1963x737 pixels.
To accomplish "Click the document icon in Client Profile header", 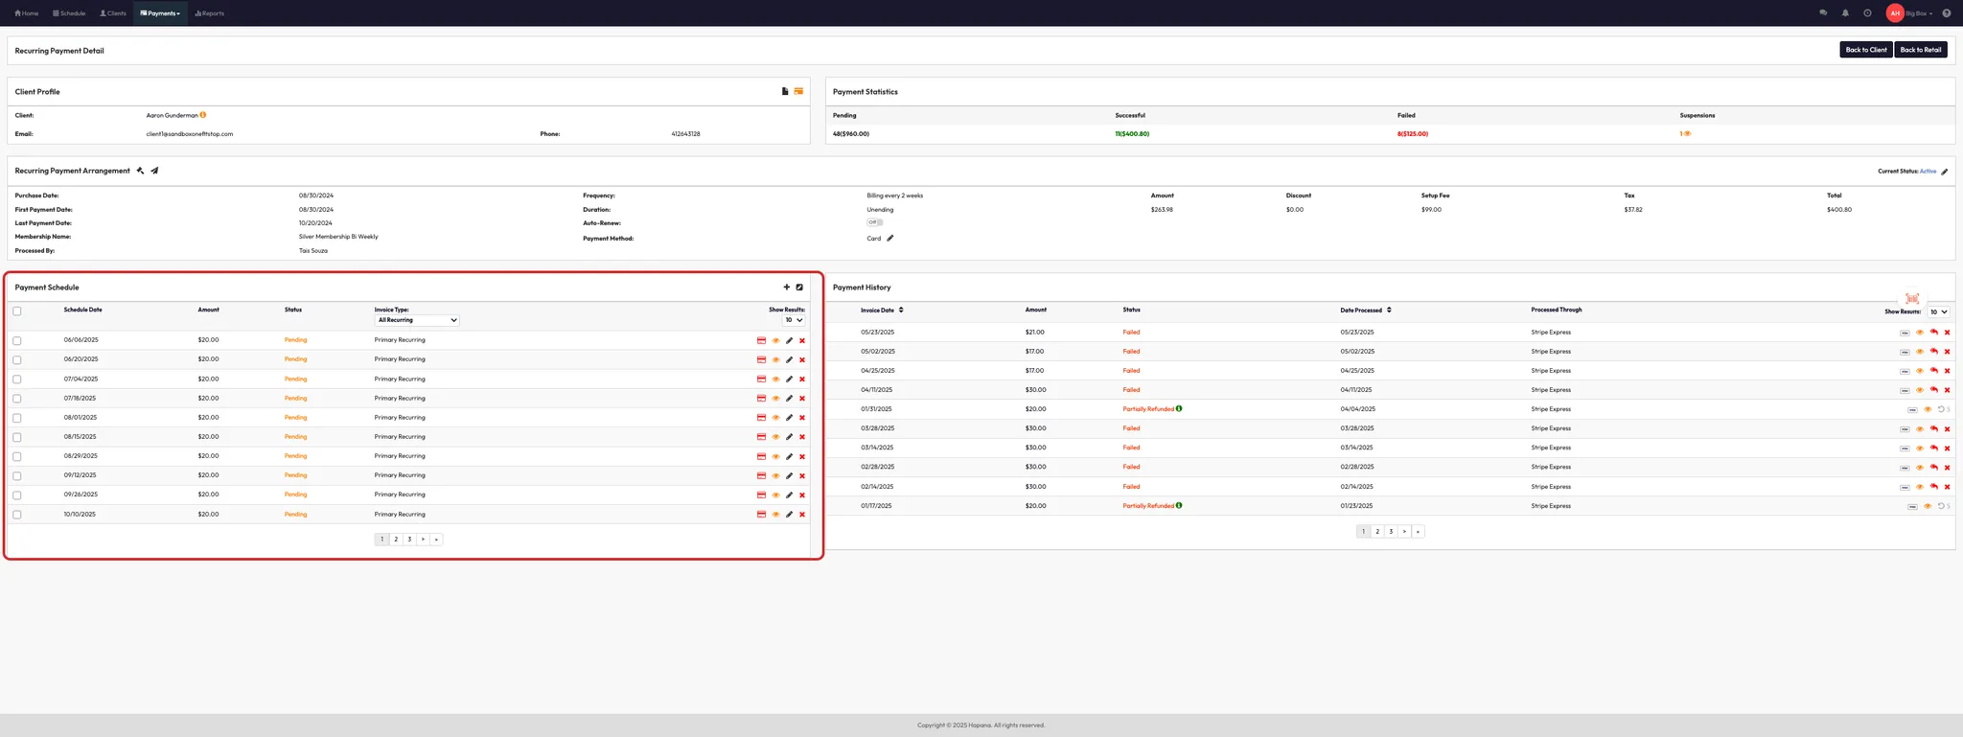I will (784, 92).
